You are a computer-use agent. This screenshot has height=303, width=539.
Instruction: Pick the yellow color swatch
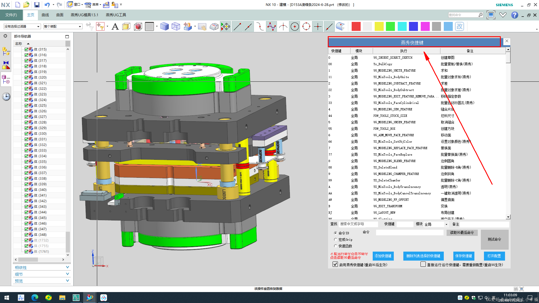pos(379,26)
